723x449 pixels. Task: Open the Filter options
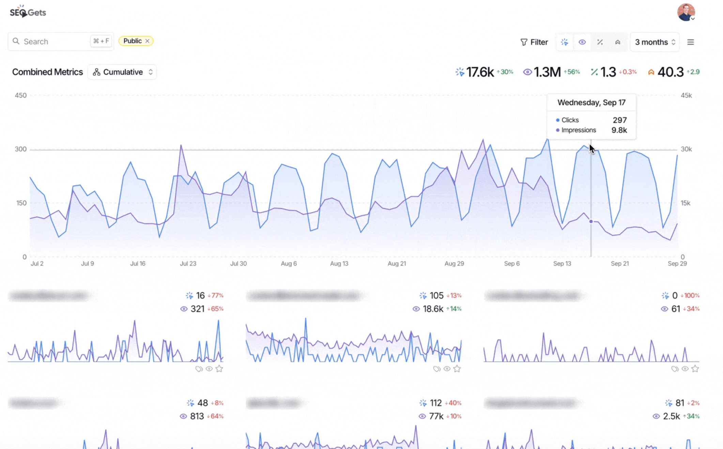534,42
